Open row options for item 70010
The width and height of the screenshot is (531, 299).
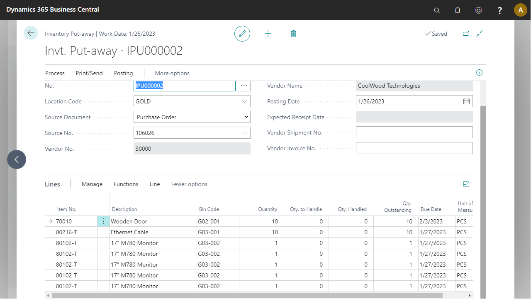(103, 221)
